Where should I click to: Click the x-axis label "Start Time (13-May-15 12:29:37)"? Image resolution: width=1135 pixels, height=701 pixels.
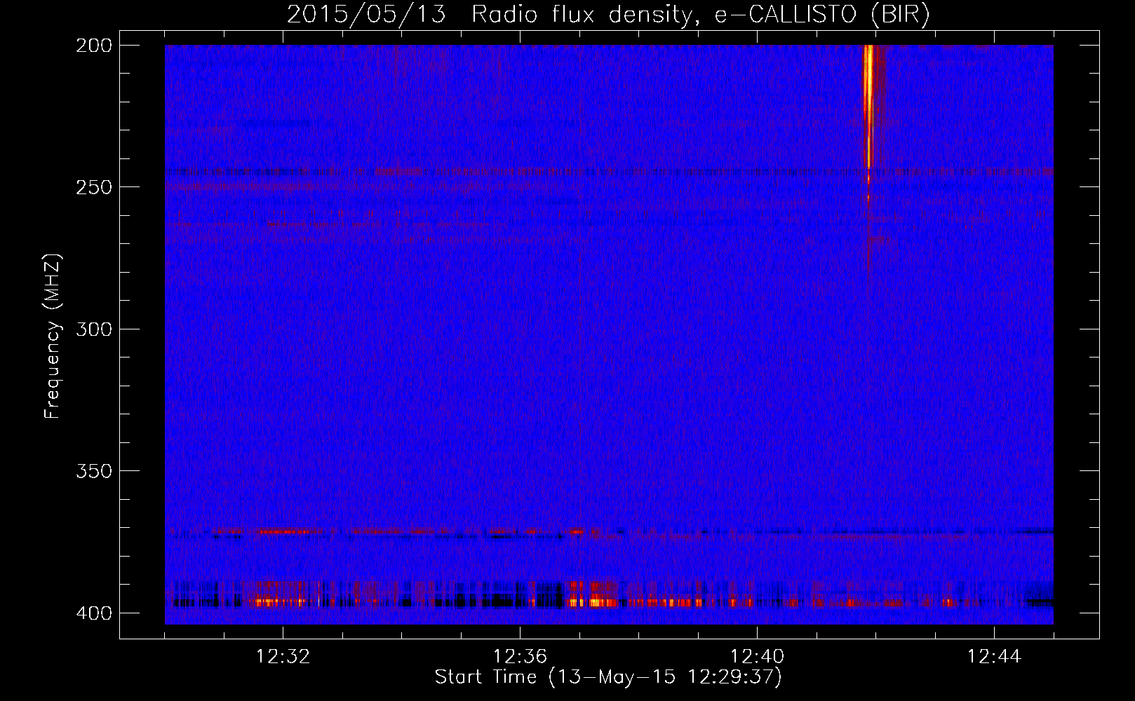click(x=608, y=677)
